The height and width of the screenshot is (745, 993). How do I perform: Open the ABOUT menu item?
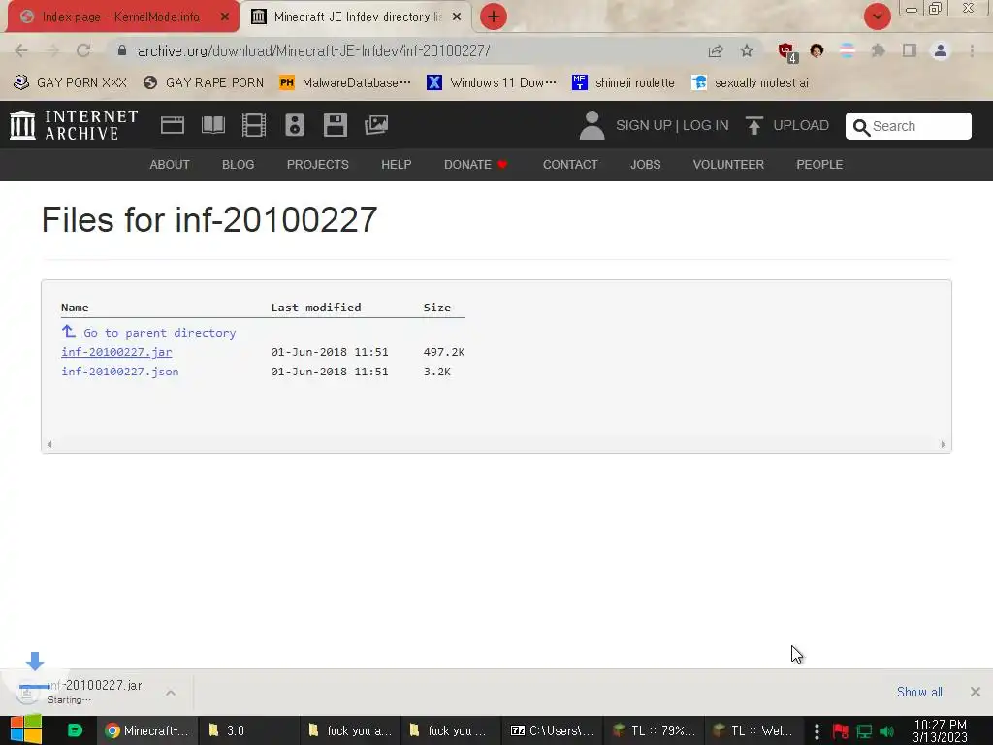tap(170, 165)
